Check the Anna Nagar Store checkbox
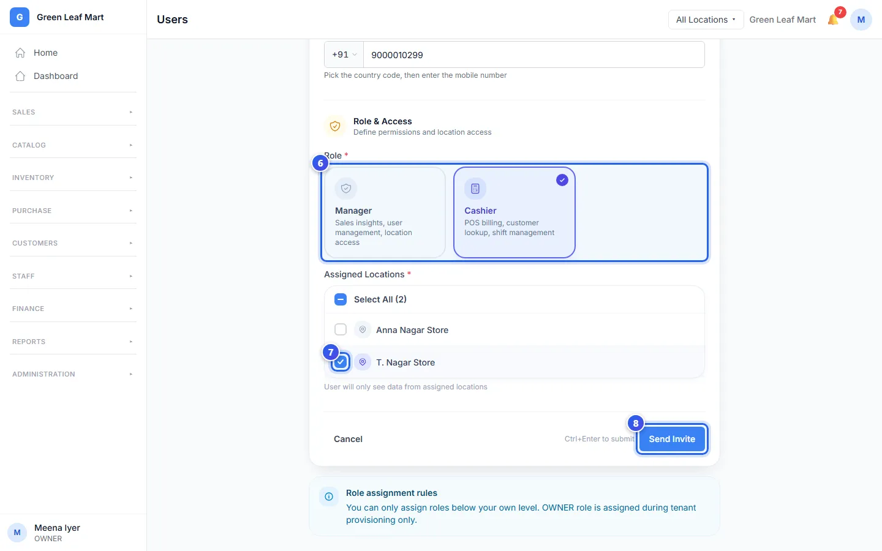The width and height of the screenshot is (882, 551). tap(341, 330)
